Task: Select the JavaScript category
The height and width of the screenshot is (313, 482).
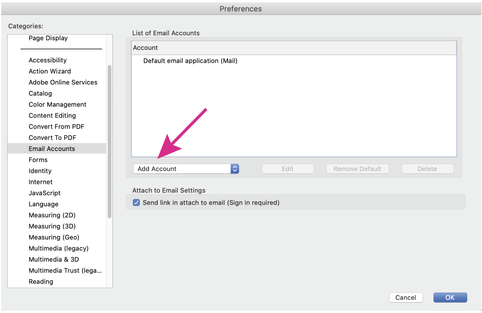Action: 44,193
